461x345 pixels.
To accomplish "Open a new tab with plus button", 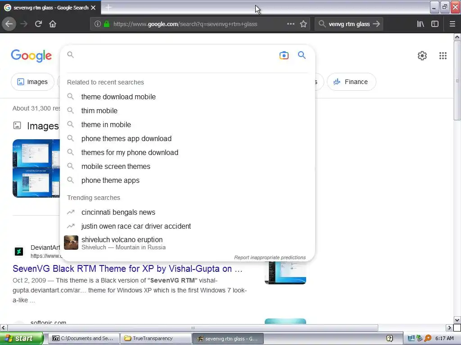I will click(108, 8).
